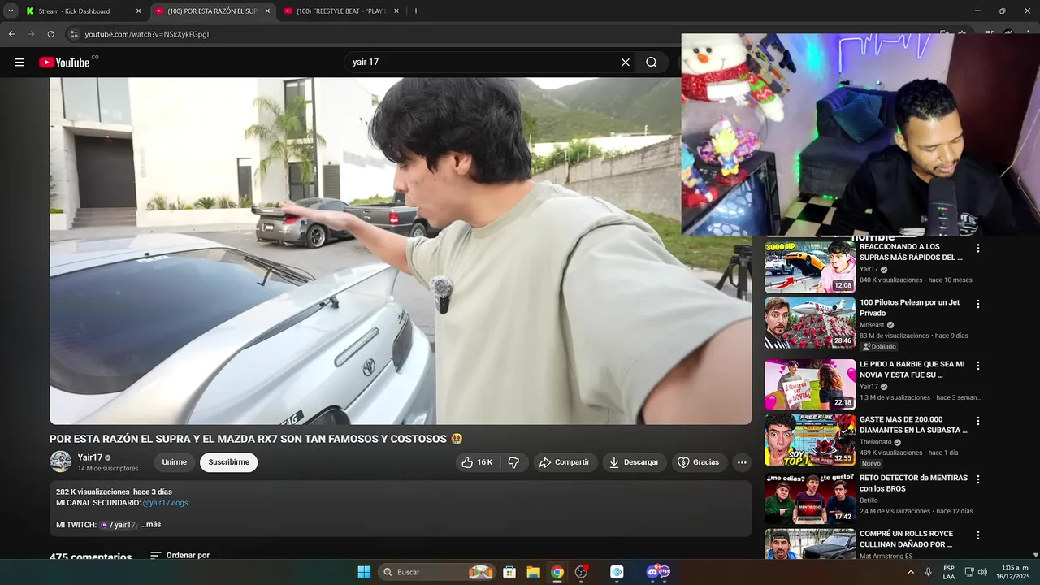Click the main video player
Viewport: 1040px width, 585px height.
click(x=401, y=250)
